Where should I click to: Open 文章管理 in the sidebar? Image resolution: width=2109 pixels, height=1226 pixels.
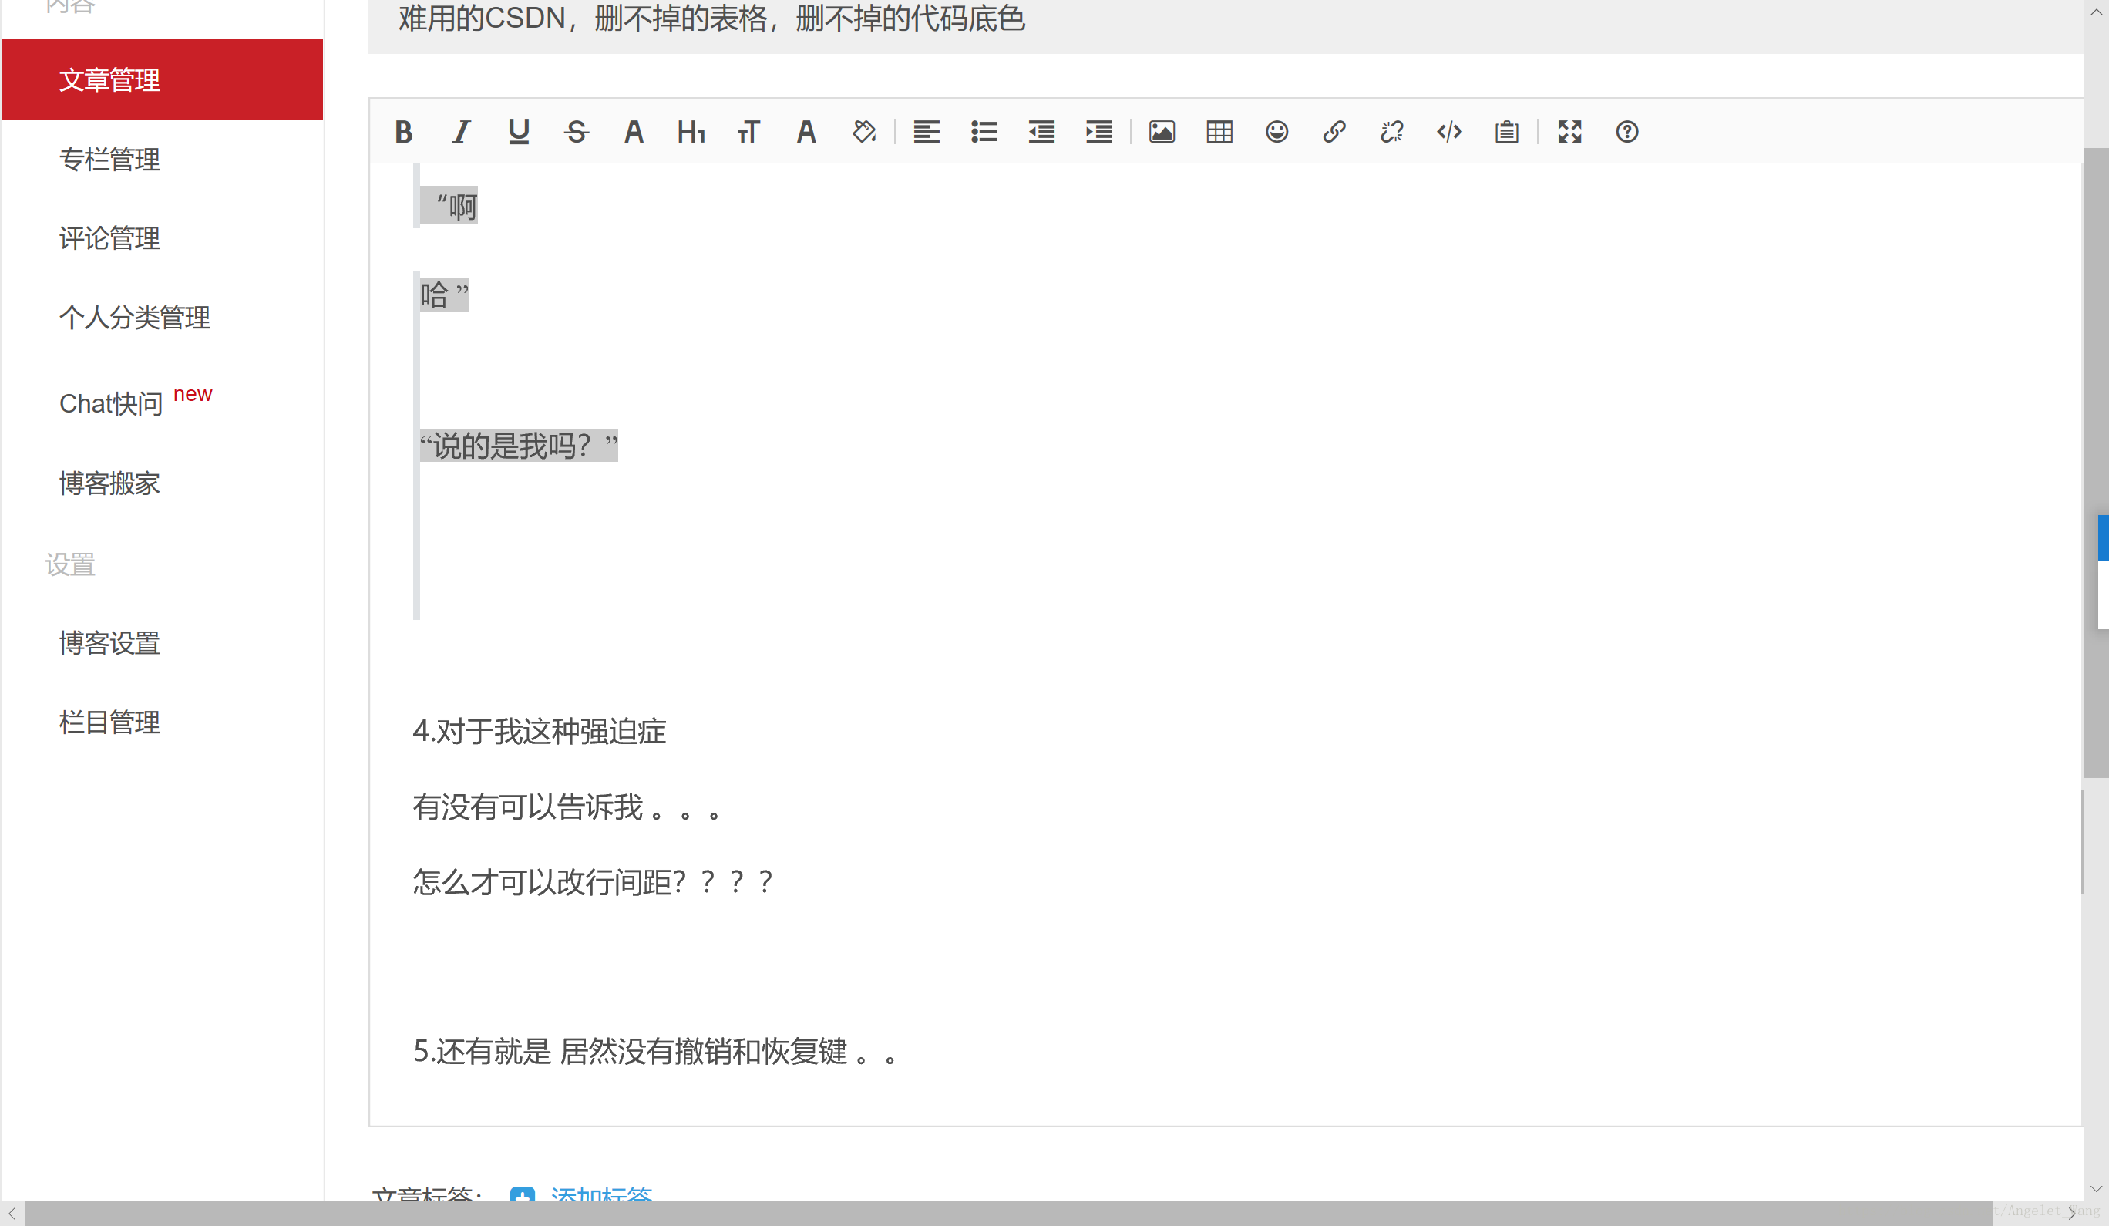(x=163, y=79)
